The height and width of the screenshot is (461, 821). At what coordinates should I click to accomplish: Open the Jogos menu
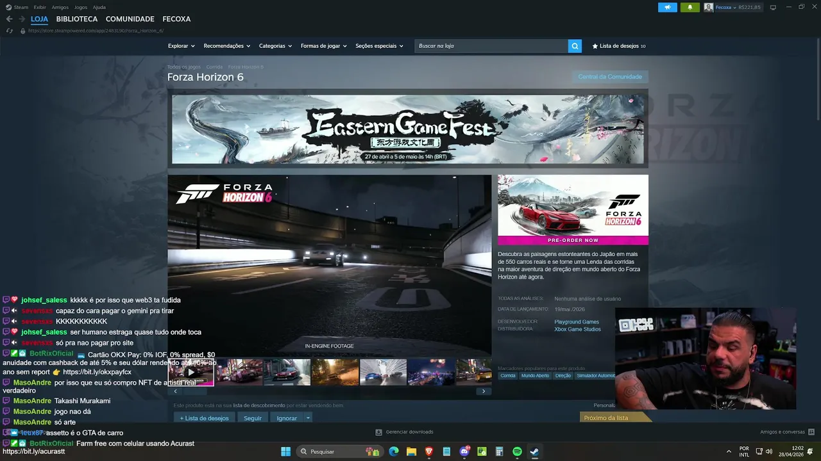[81, 7]
